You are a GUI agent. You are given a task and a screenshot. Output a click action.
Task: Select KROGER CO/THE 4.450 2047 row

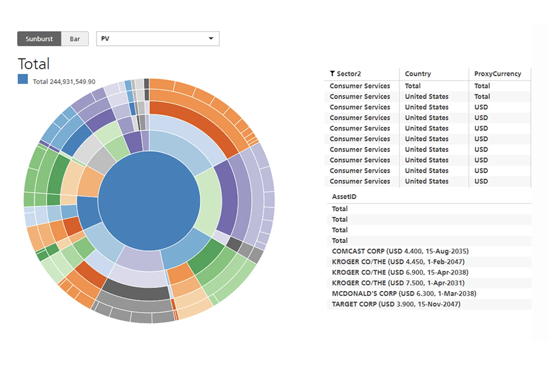coord(398,262)
